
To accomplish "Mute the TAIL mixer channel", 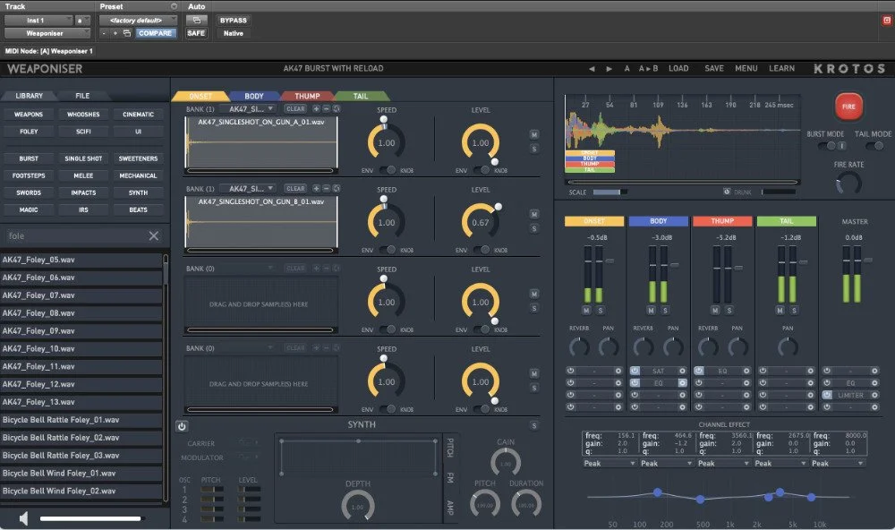I will 780,310.
